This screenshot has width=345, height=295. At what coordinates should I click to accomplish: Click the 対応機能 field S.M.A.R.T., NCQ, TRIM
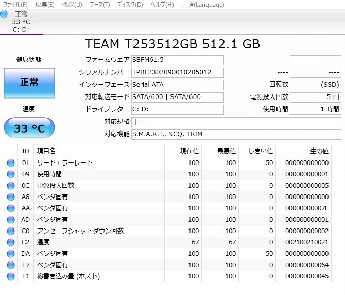236,134
